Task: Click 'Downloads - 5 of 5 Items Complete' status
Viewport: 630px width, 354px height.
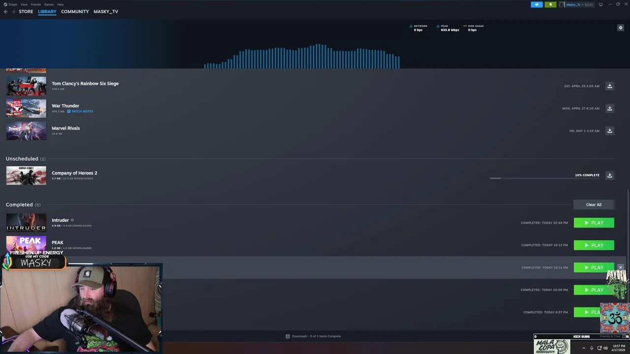Action: point(313,336)
